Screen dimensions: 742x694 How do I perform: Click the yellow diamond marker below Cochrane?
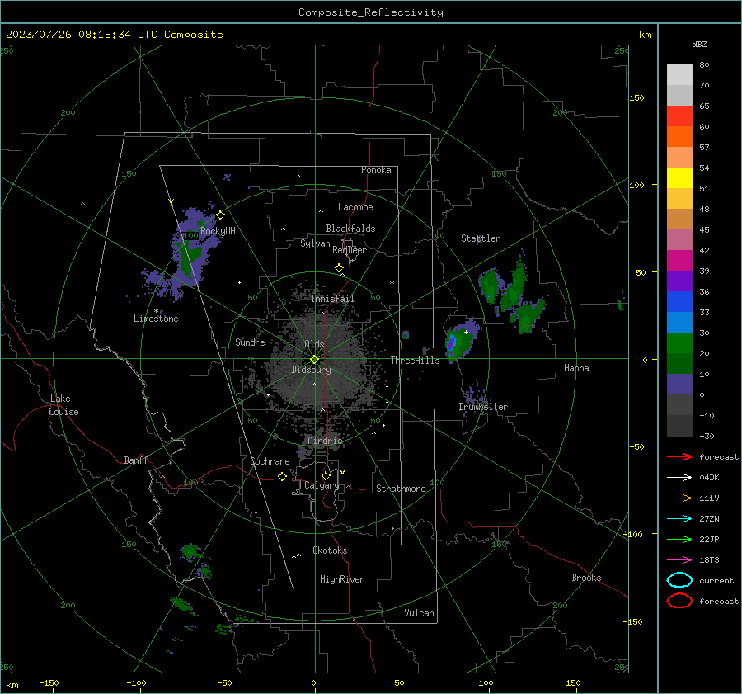tap(282, 476)
